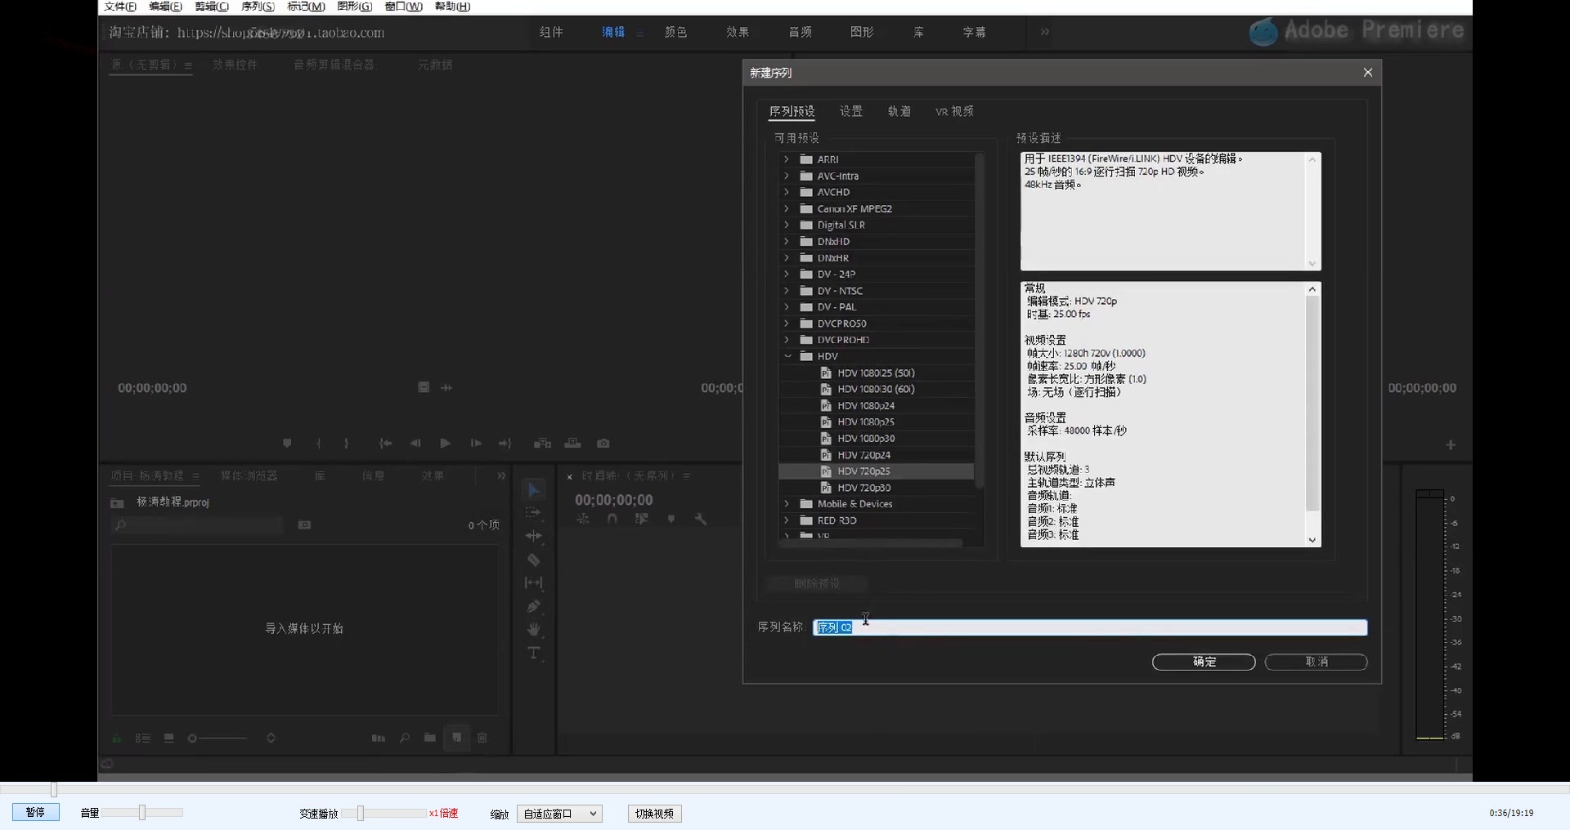Select the Hand tool

[x=534, y=629]
